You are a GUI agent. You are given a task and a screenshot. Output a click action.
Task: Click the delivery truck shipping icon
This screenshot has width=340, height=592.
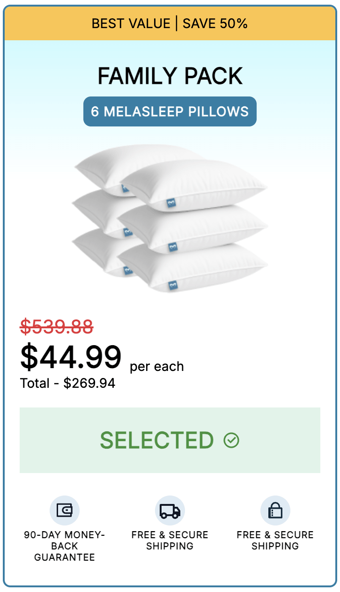click(x=170, y=510)
